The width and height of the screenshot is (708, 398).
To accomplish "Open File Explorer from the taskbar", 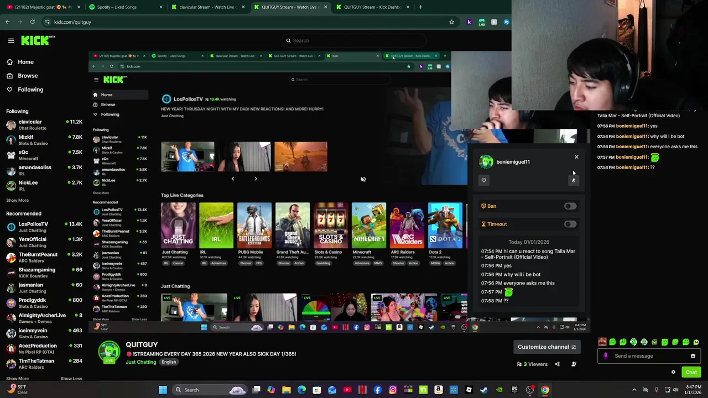I will tap(287, 390).
